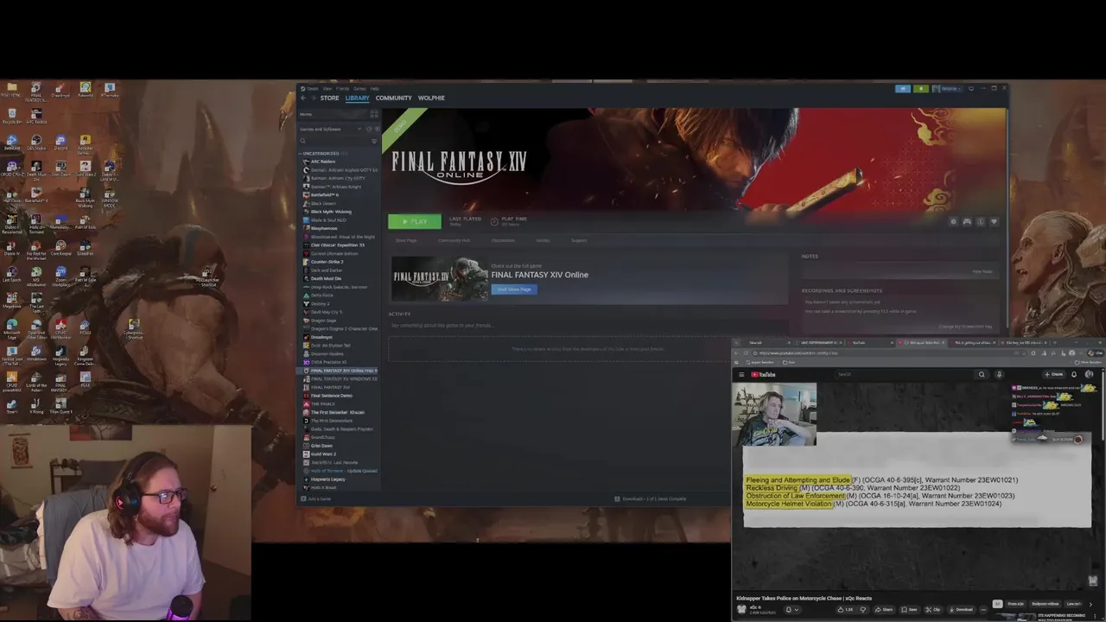
Task: Like the xQc Reacts video
Action: (847, 609)
